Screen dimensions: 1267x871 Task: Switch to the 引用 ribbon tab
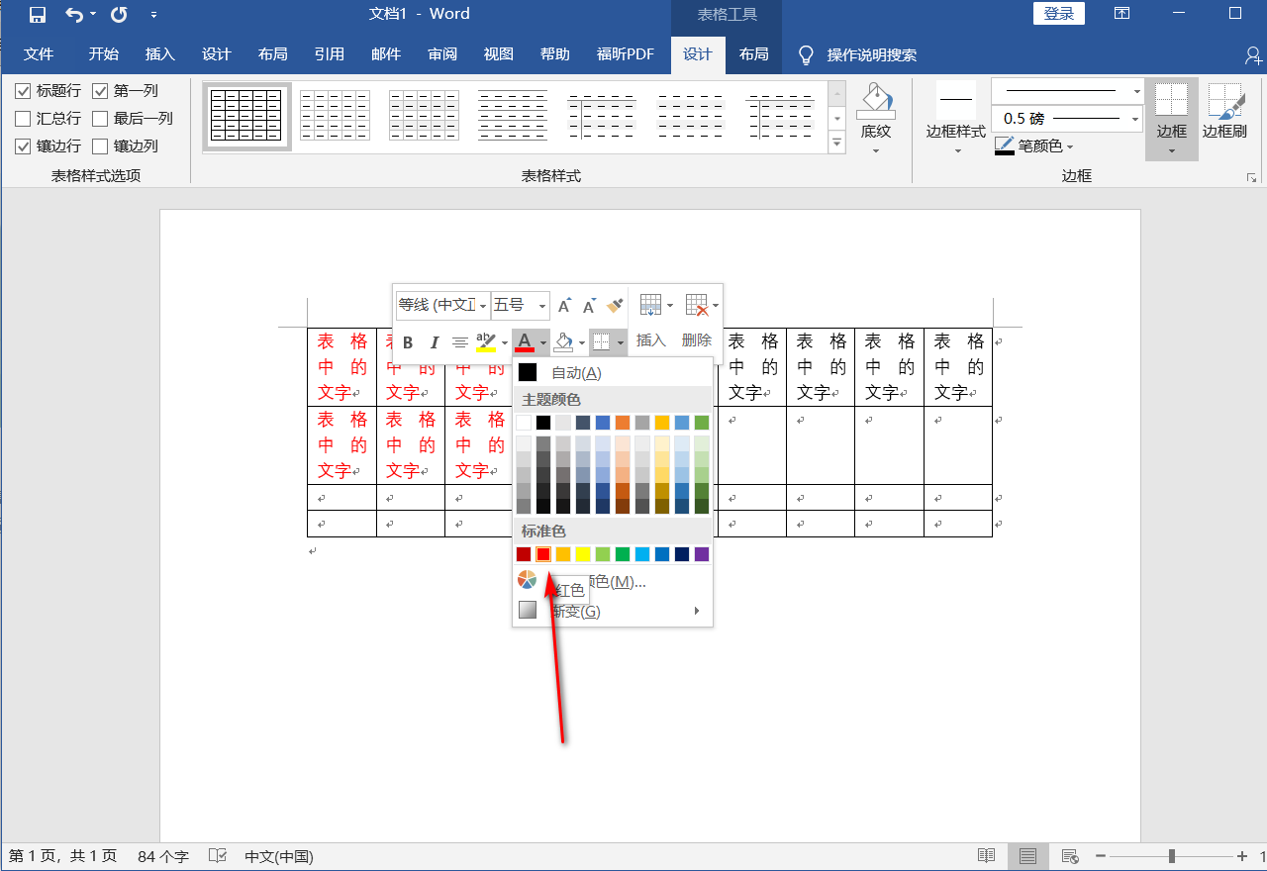coord(329,54)
